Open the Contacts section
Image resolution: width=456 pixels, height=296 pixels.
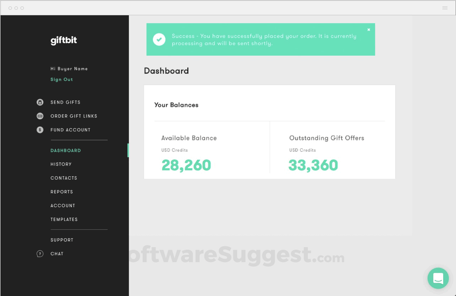(x=64, y=178)
